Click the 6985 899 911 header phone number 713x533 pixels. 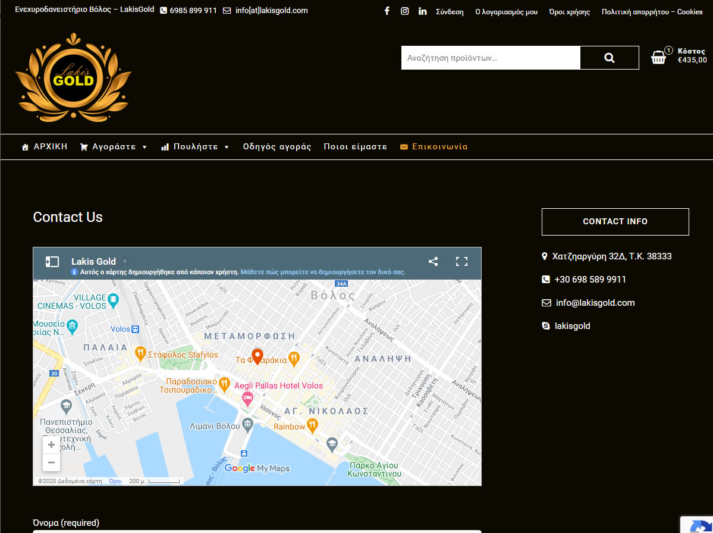click(x=193, y=11)
